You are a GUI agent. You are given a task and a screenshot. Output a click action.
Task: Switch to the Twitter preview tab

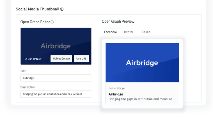[128, 32]
